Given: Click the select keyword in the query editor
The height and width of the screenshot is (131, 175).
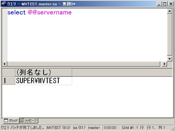Looking at the screenshot, I should tap(16, 12).
